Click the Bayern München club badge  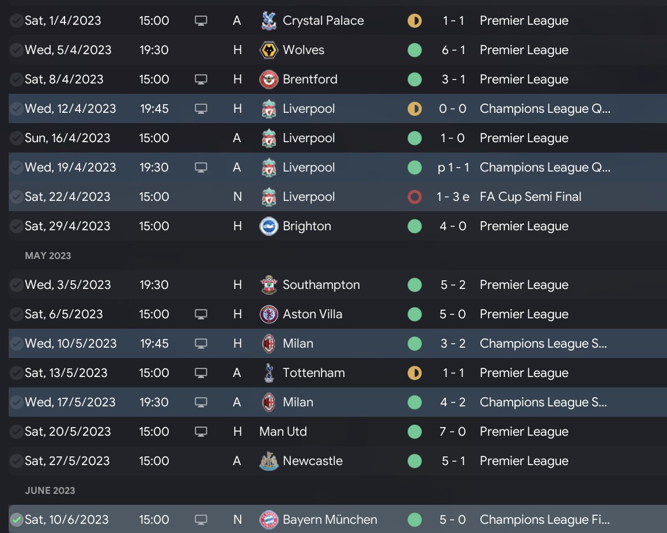pos(268,520)
